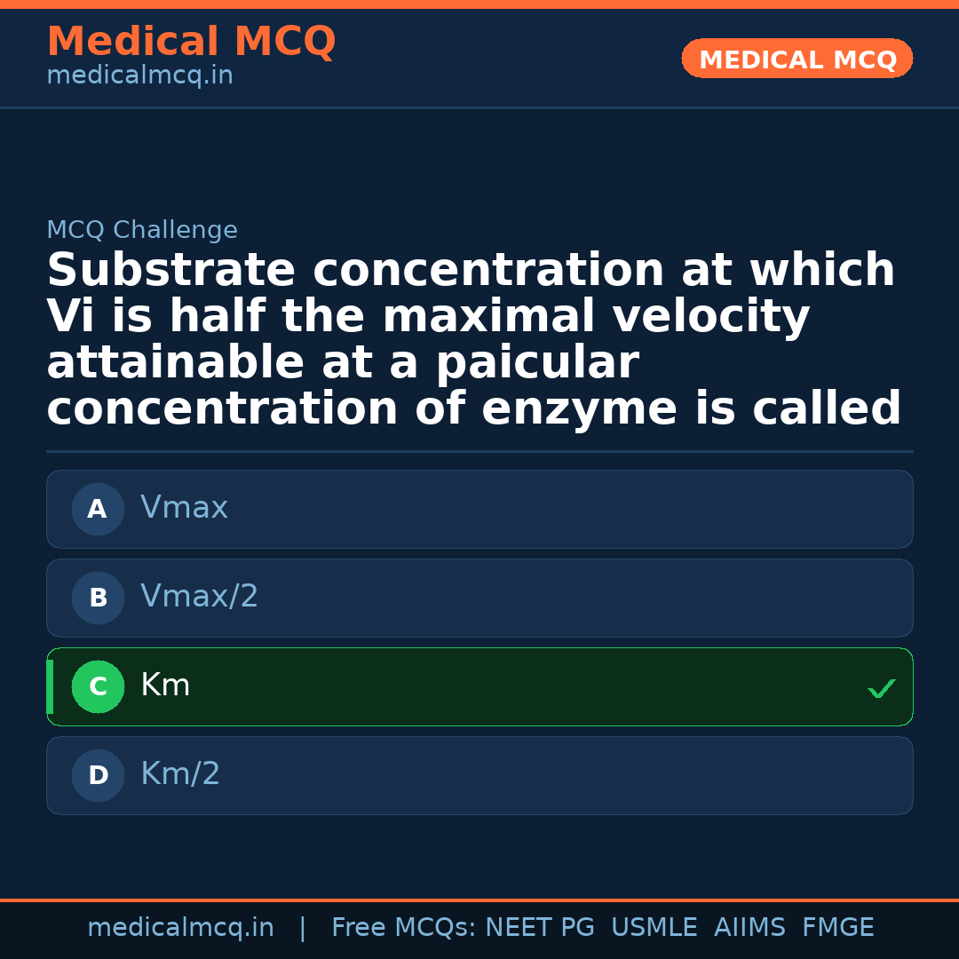Visit medicalmcq.in link under the title
Screen dimensions: 959x959
139,76
